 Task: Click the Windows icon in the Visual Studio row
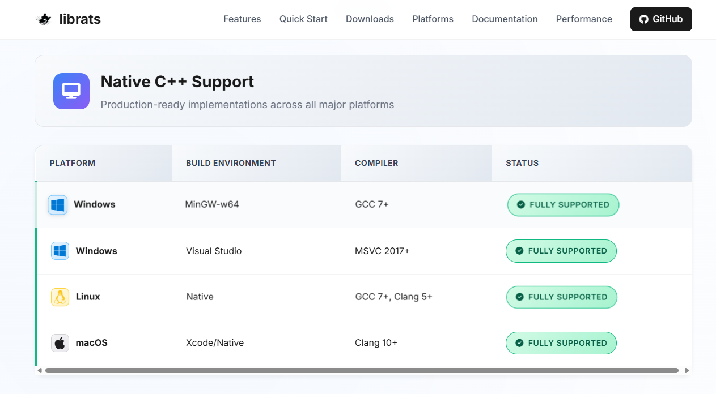tap(60, 251)
